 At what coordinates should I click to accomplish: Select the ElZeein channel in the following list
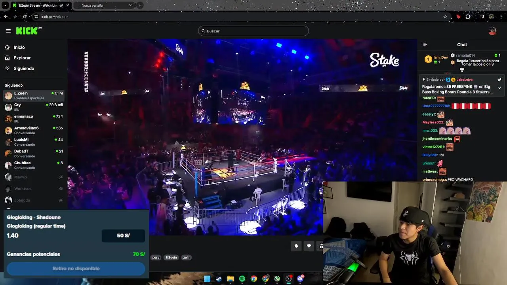(34, 95)
